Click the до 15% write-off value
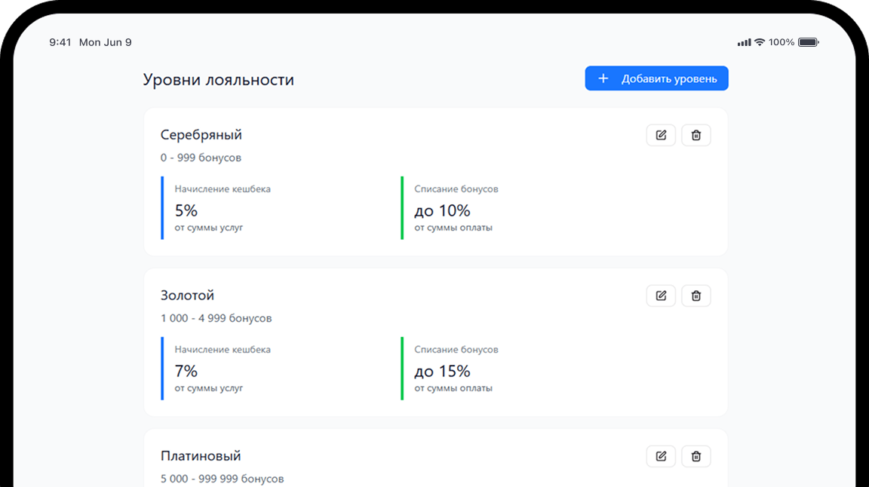 point(442,371)
